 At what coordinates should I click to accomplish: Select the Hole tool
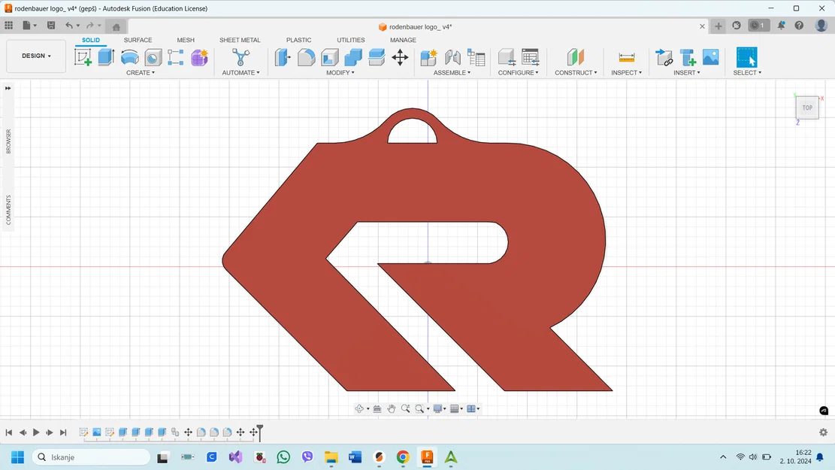tap(153, 57)
